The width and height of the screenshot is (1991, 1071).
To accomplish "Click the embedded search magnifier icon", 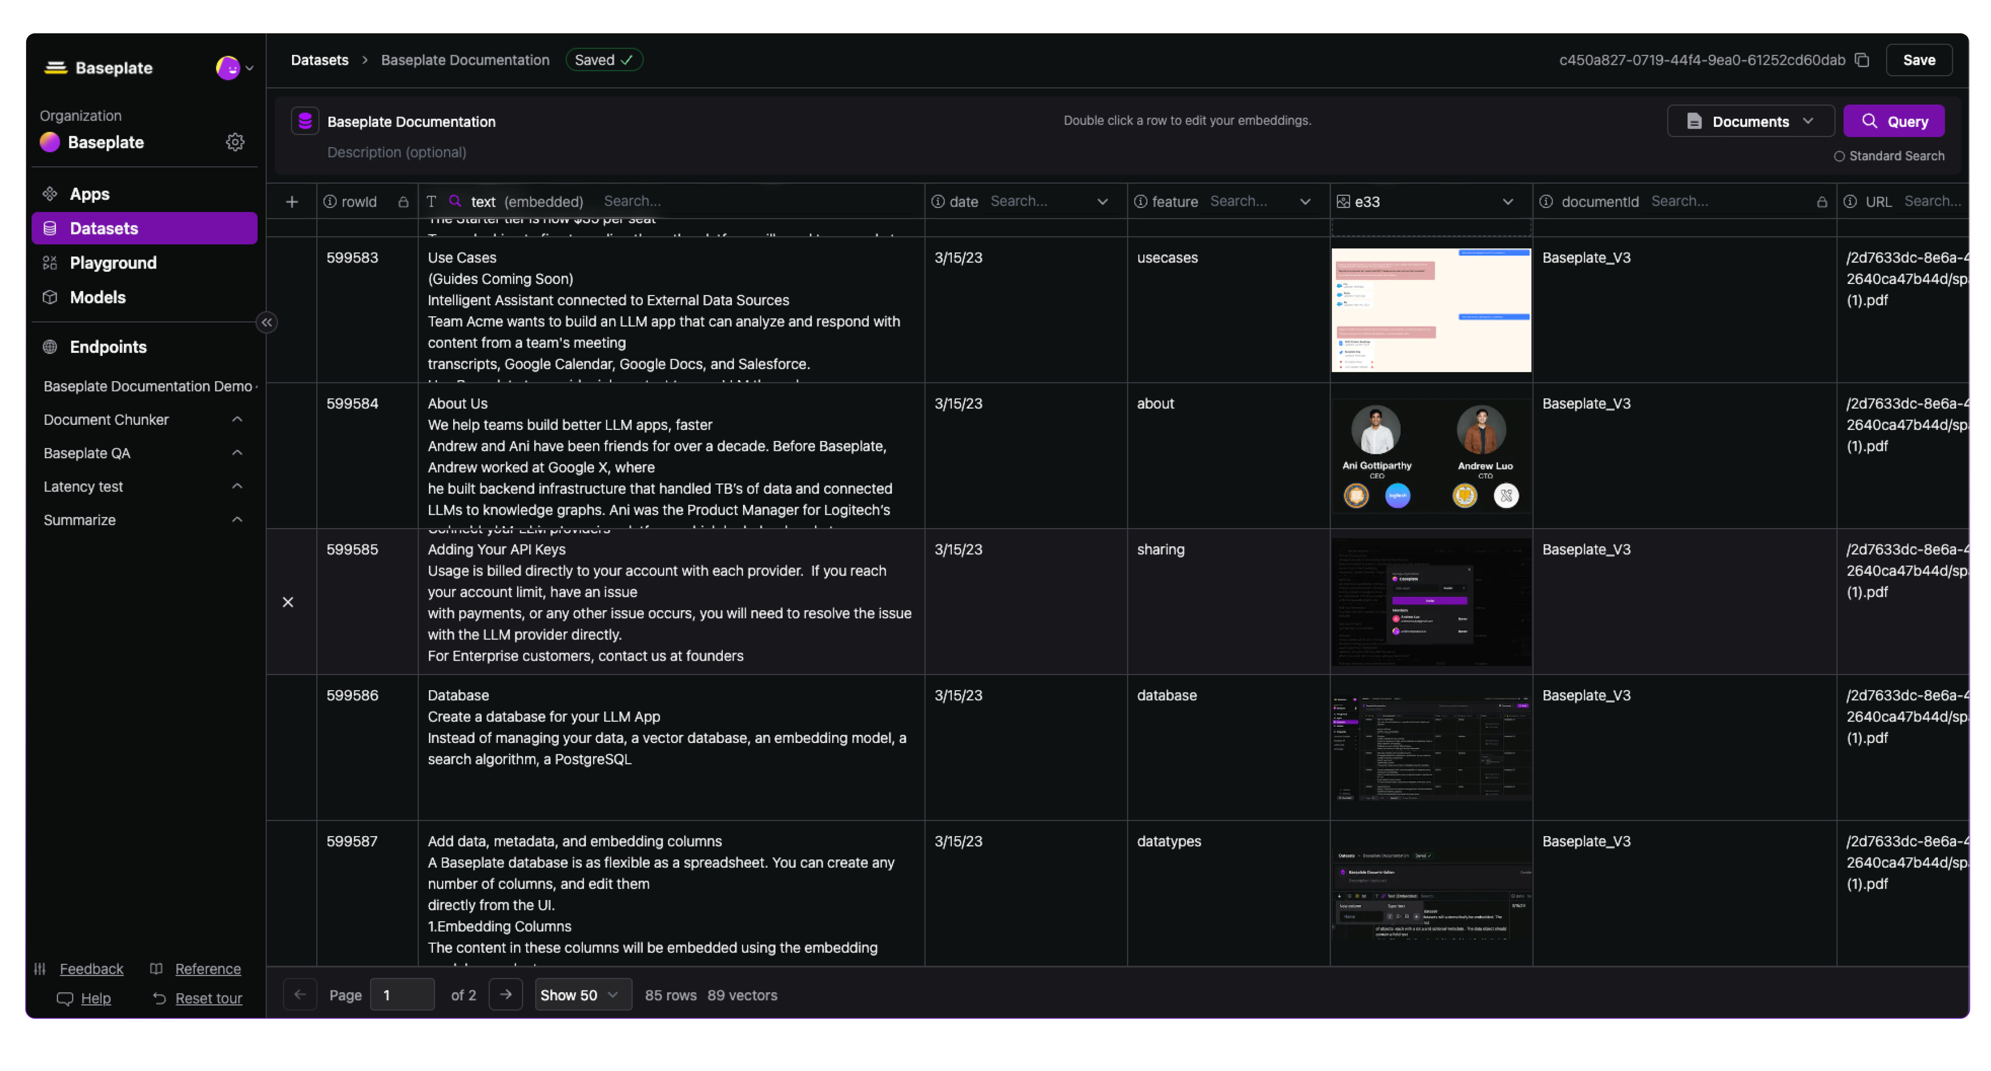I will point(455,201).
